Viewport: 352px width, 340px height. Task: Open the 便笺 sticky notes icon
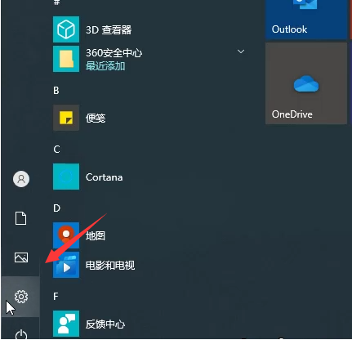pos(66,118)
